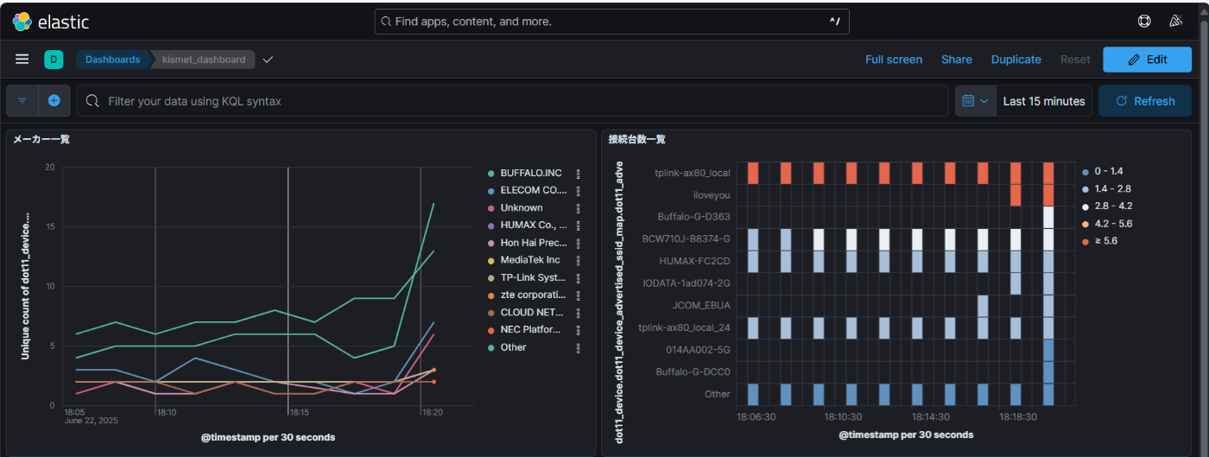Screen dimensions: 1209x457
Task: Click the 0 - 1.4 heatmap legend swatch
Action: pos(1085,171)
